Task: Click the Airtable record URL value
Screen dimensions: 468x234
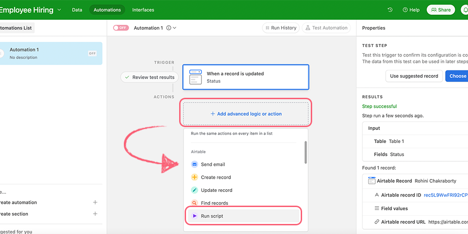Action: [448, 222]
